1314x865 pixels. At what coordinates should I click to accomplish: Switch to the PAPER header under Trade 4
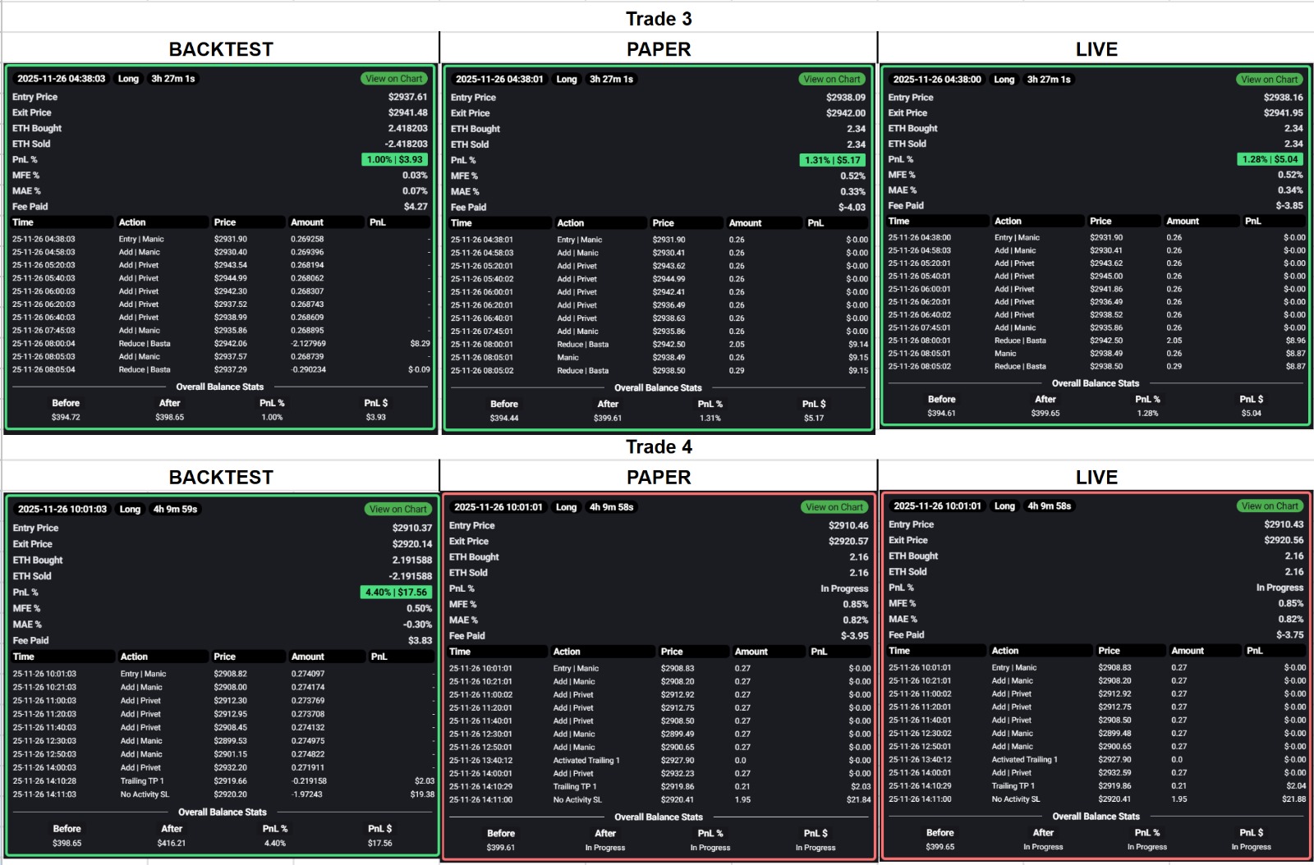tap(657, 477)
